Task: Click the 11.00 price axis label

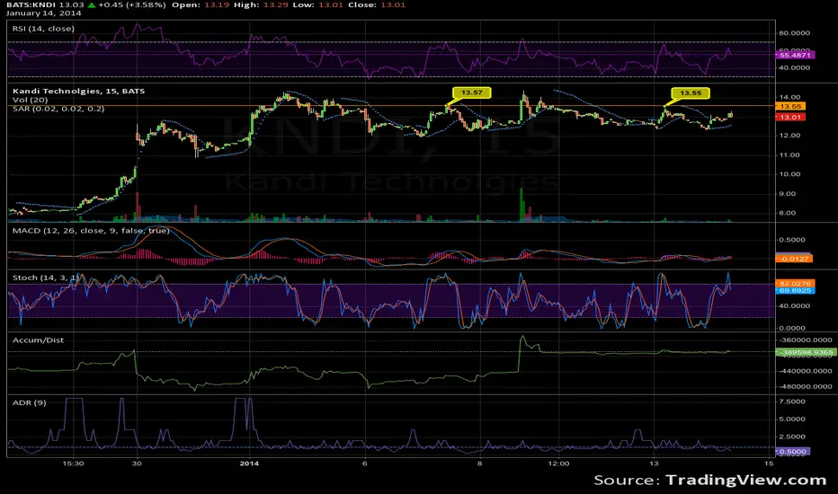Action: [x=790, y=154]
